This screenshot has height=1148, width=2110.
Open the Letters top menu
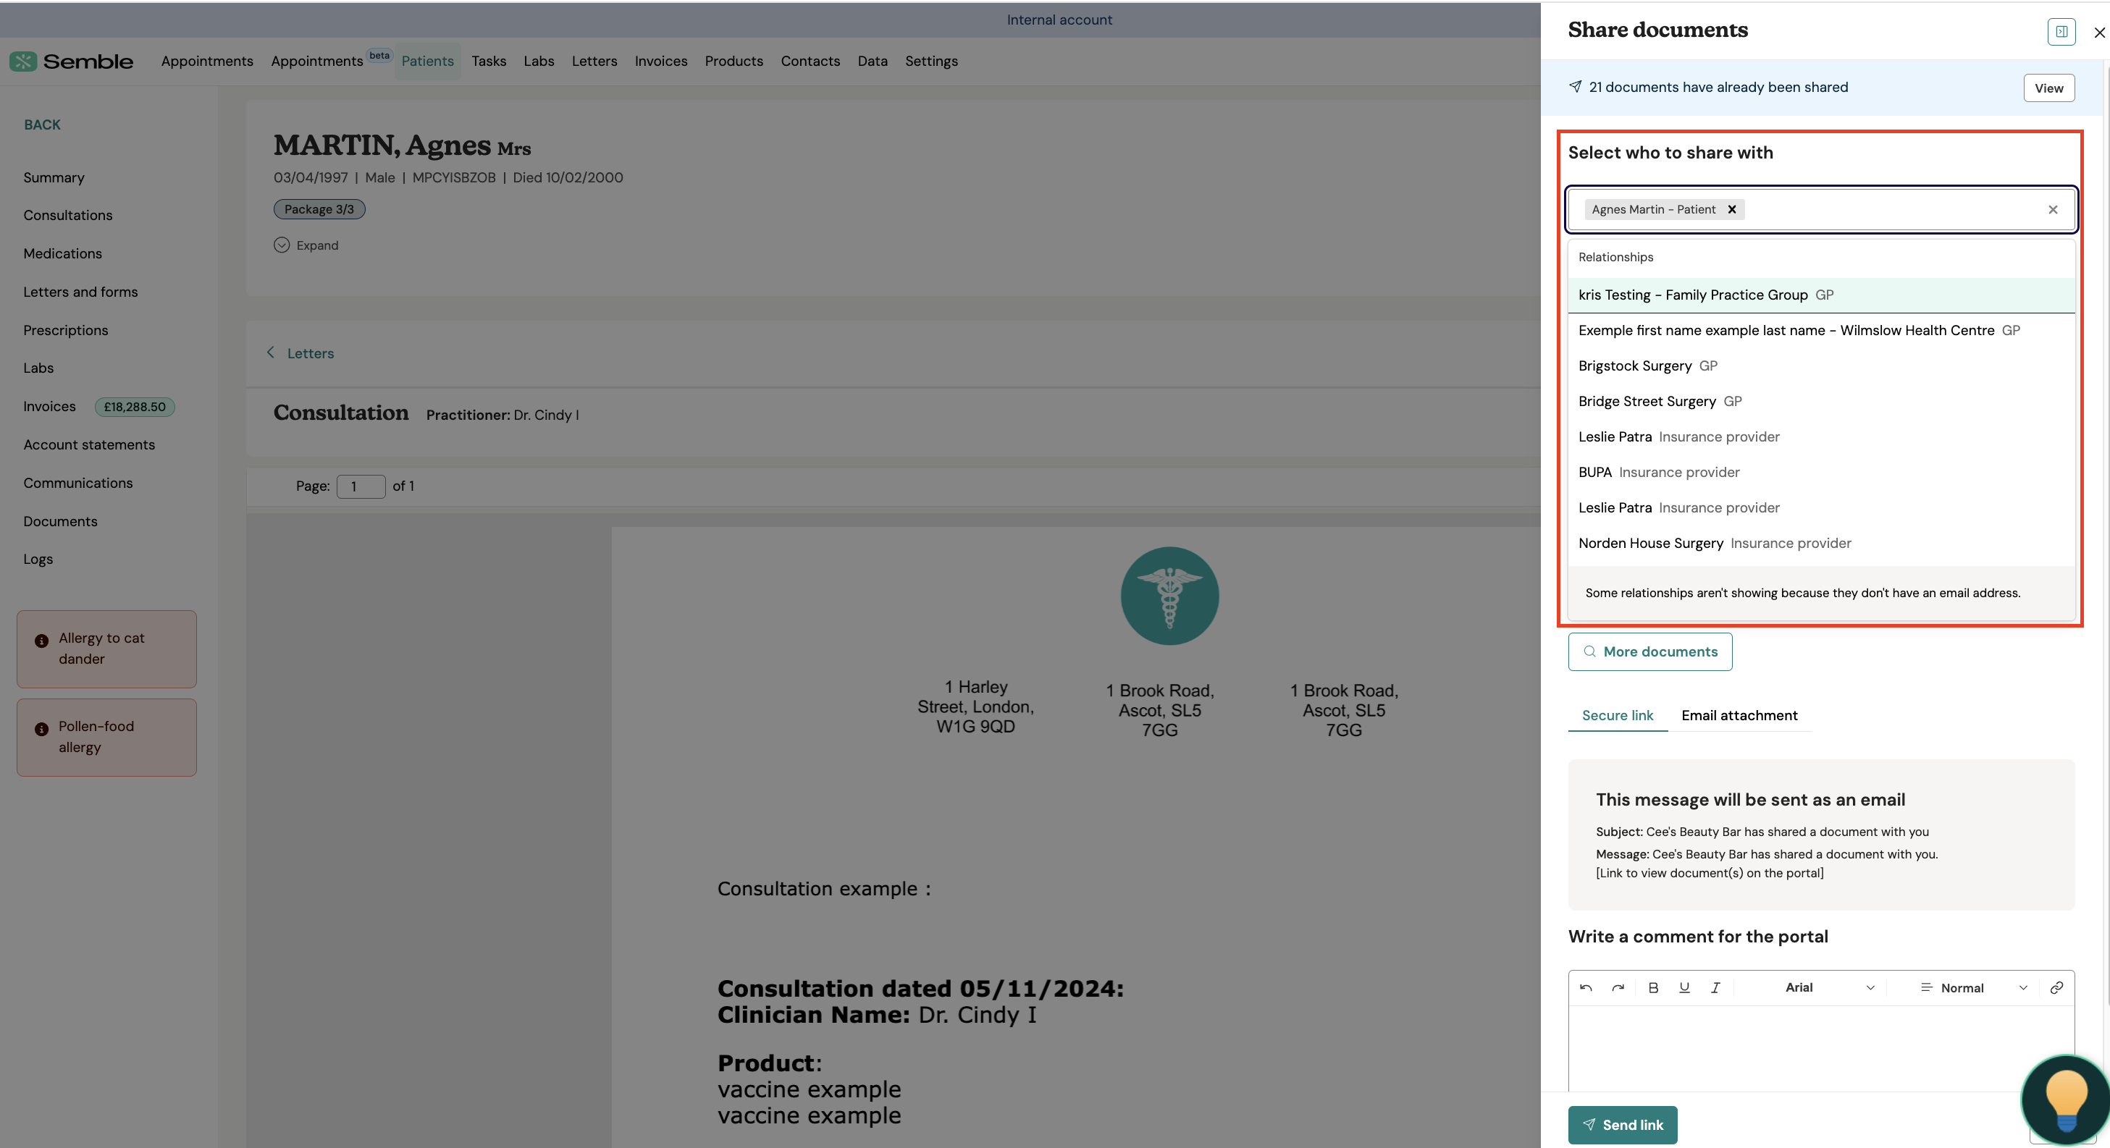click(594, 61)
